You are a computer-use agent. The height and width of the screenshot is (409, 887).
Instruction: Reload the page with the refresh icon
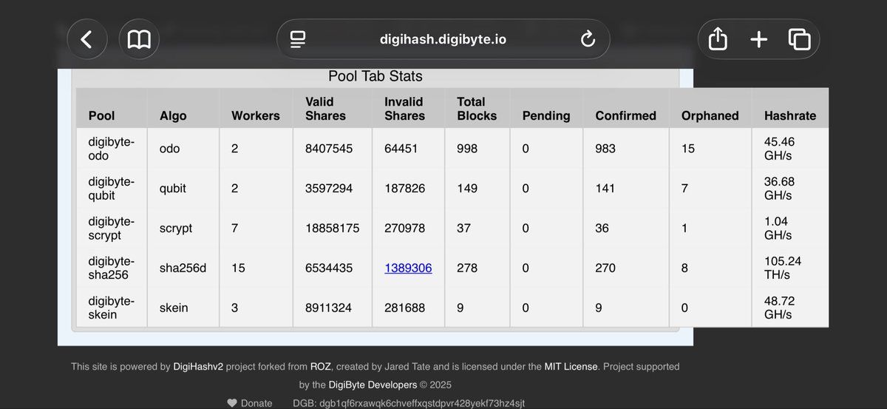click(x=588, y=39)
